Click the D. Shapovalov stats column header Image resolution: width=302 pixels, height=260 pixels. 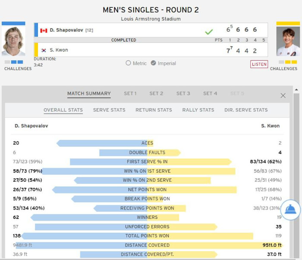coord(31,126)
